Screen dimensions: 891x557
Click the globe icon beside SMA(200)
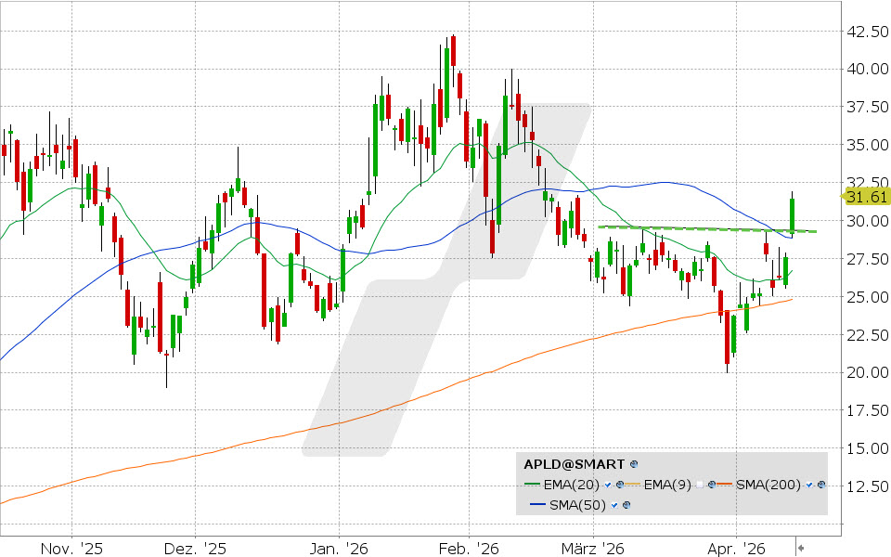820,484
